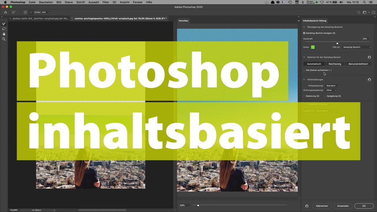Confirm with the OK button
Image resolution: width=377 pixels, height=212 pixels.
click(364, 206)
